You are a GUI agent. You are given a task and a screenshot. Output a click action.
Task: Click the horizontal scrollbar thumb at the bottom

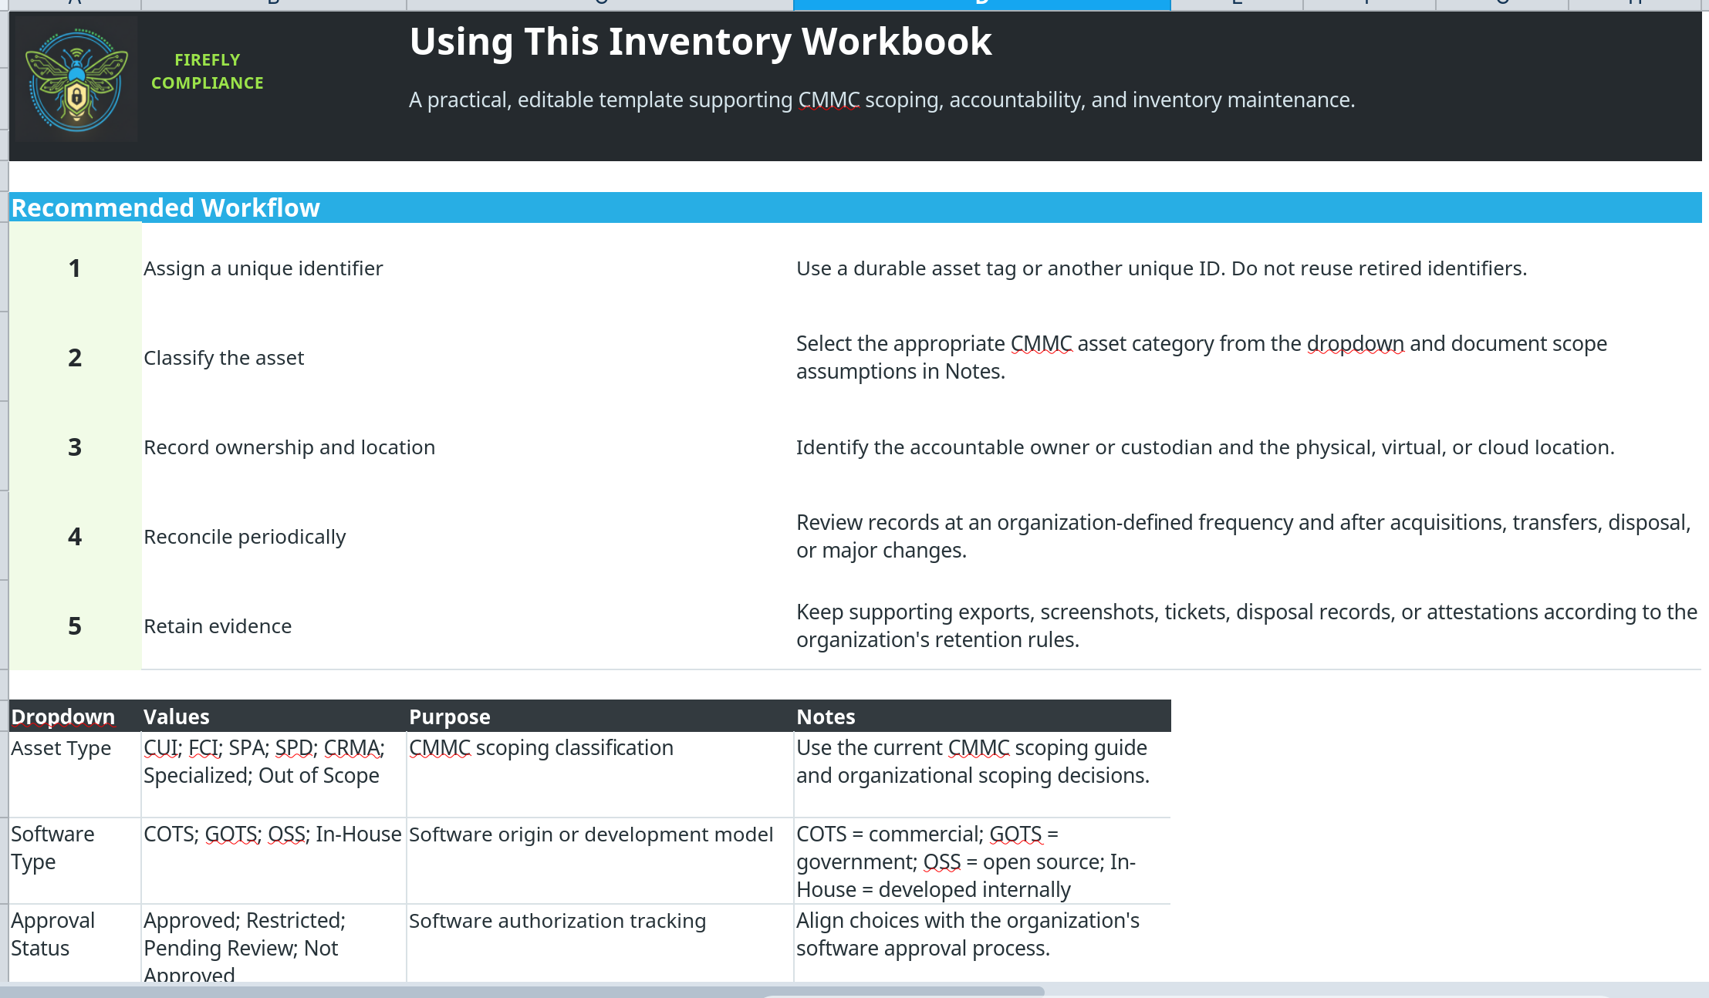[522, 991]
